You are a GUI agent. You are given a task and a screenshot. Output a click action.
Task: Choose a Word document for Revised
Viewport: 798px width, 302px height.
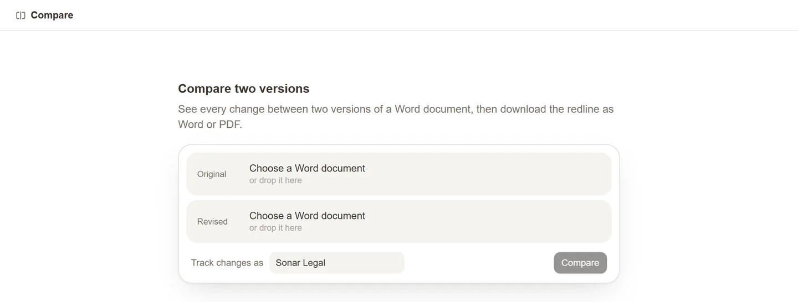tap(399, 221)
